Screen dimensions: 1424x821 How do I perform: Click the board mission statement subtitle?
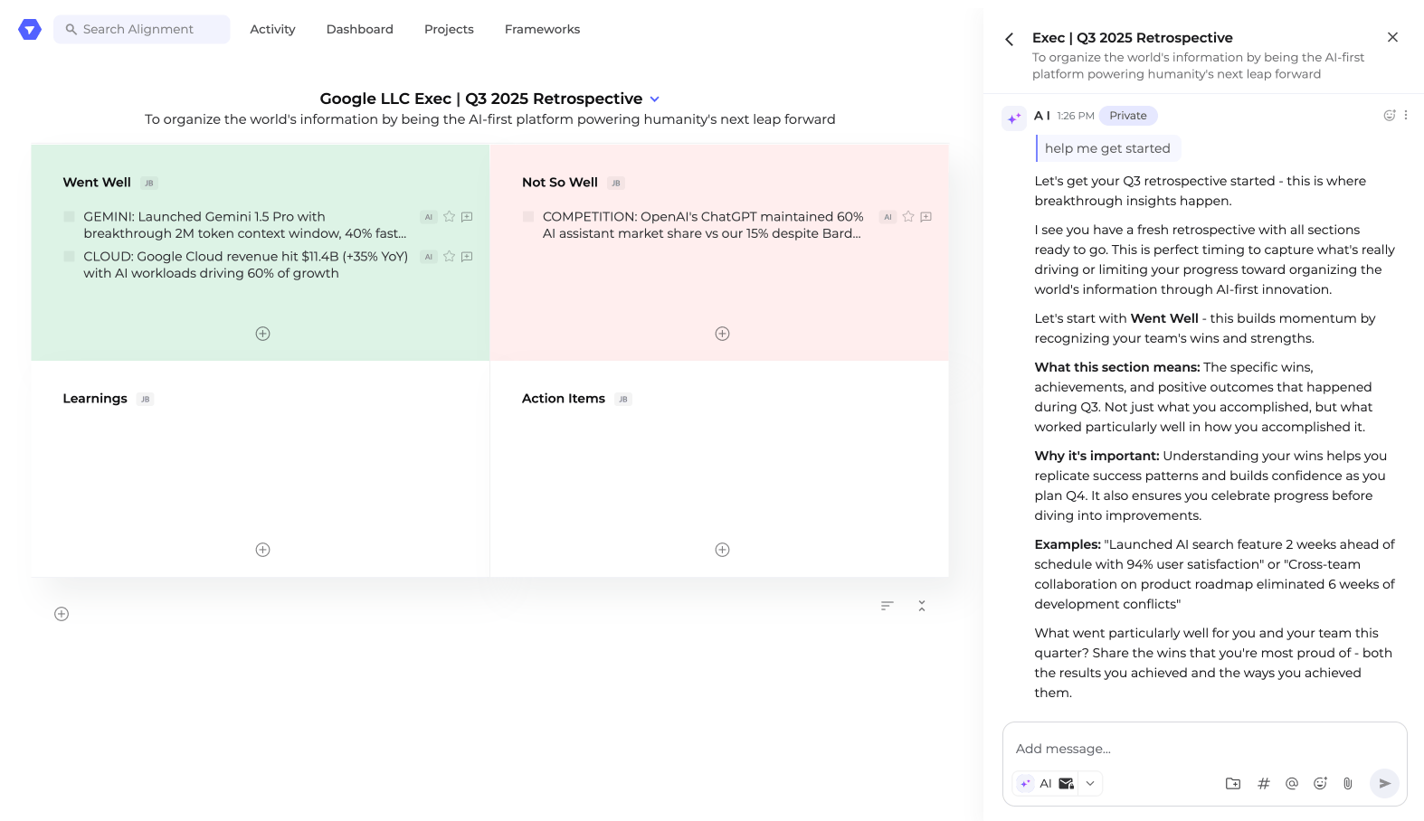[489, 119]
